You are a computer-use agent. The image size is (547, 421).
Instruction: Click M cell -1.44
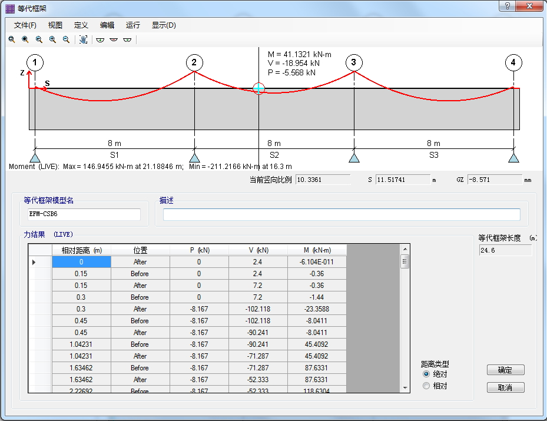click(317, 297)
